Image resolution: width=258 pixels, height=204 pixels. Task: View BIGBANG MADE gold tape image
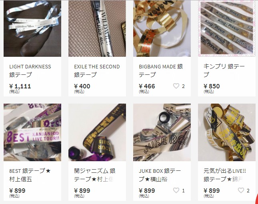click(x=162, y=28)
